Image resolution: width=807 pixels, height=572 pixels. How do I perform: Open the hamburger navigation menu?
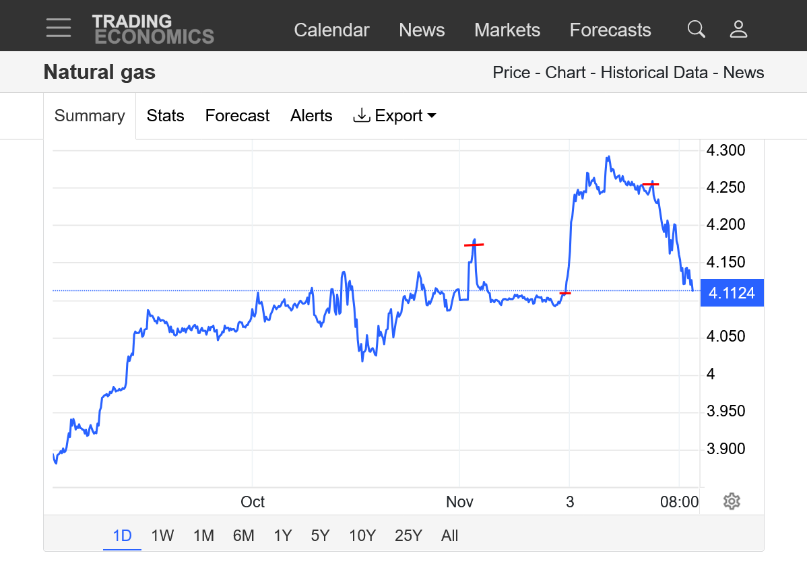point(59,28)
